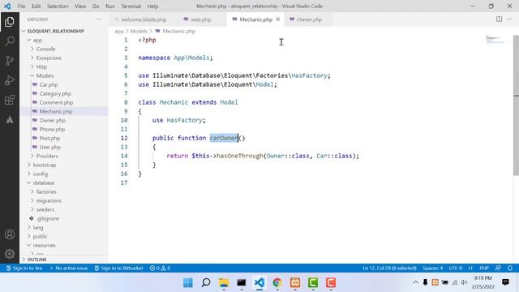
Task: Click Spaces: 4 indentation setting
Action: [x=432, y=268]
